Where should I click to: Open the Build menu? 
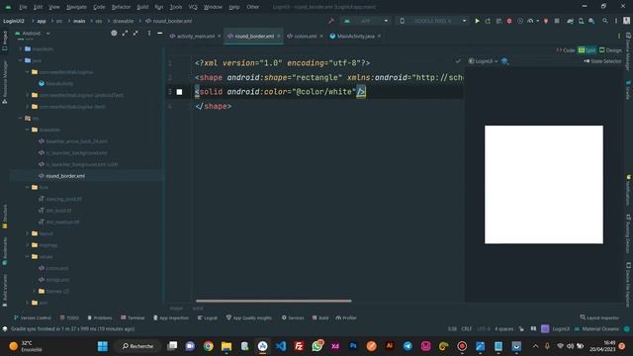coord(142,7)
